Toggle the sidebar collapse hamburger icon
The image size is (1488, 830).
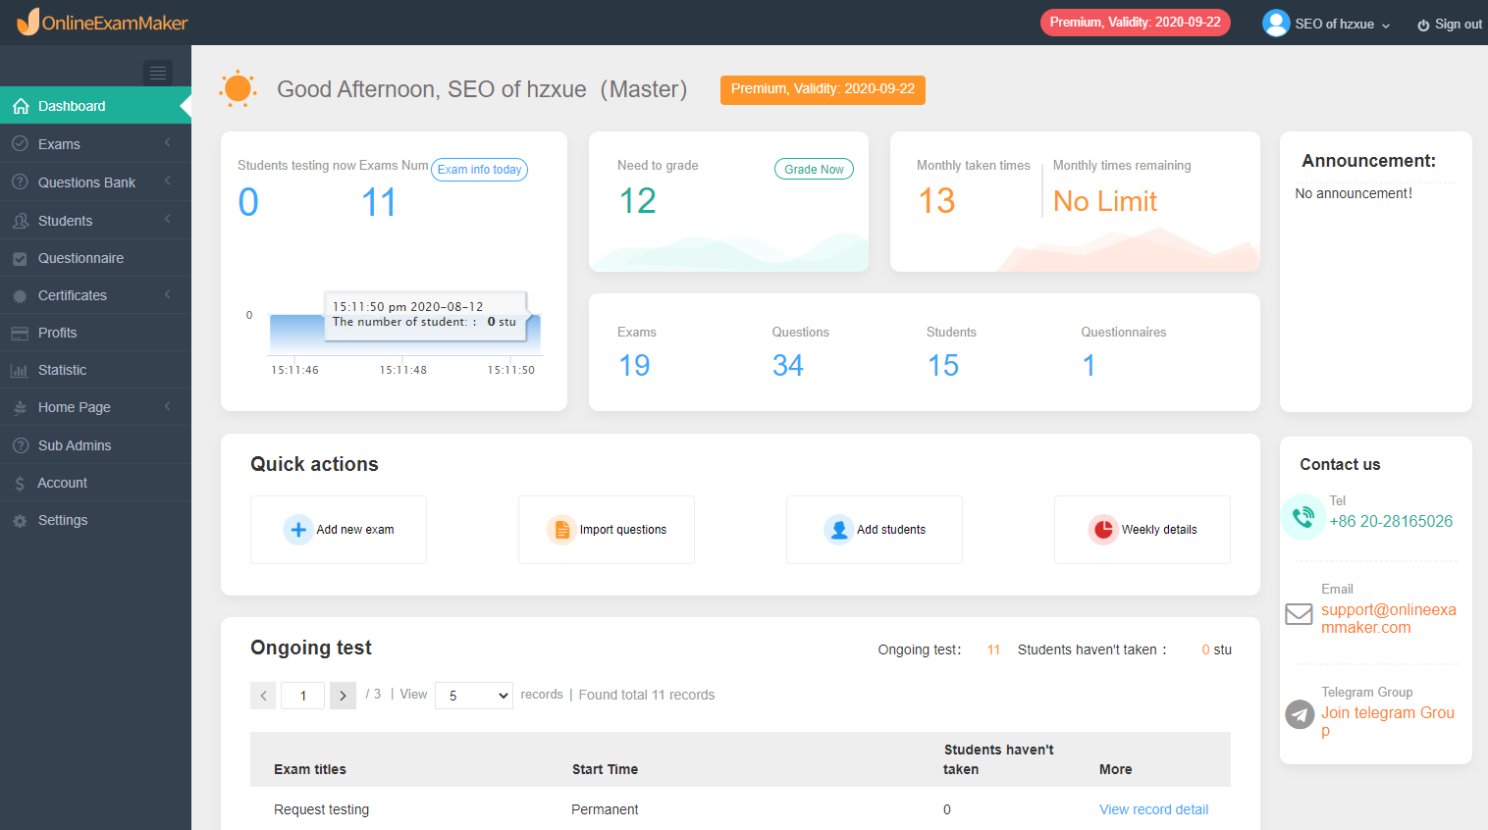158,73
